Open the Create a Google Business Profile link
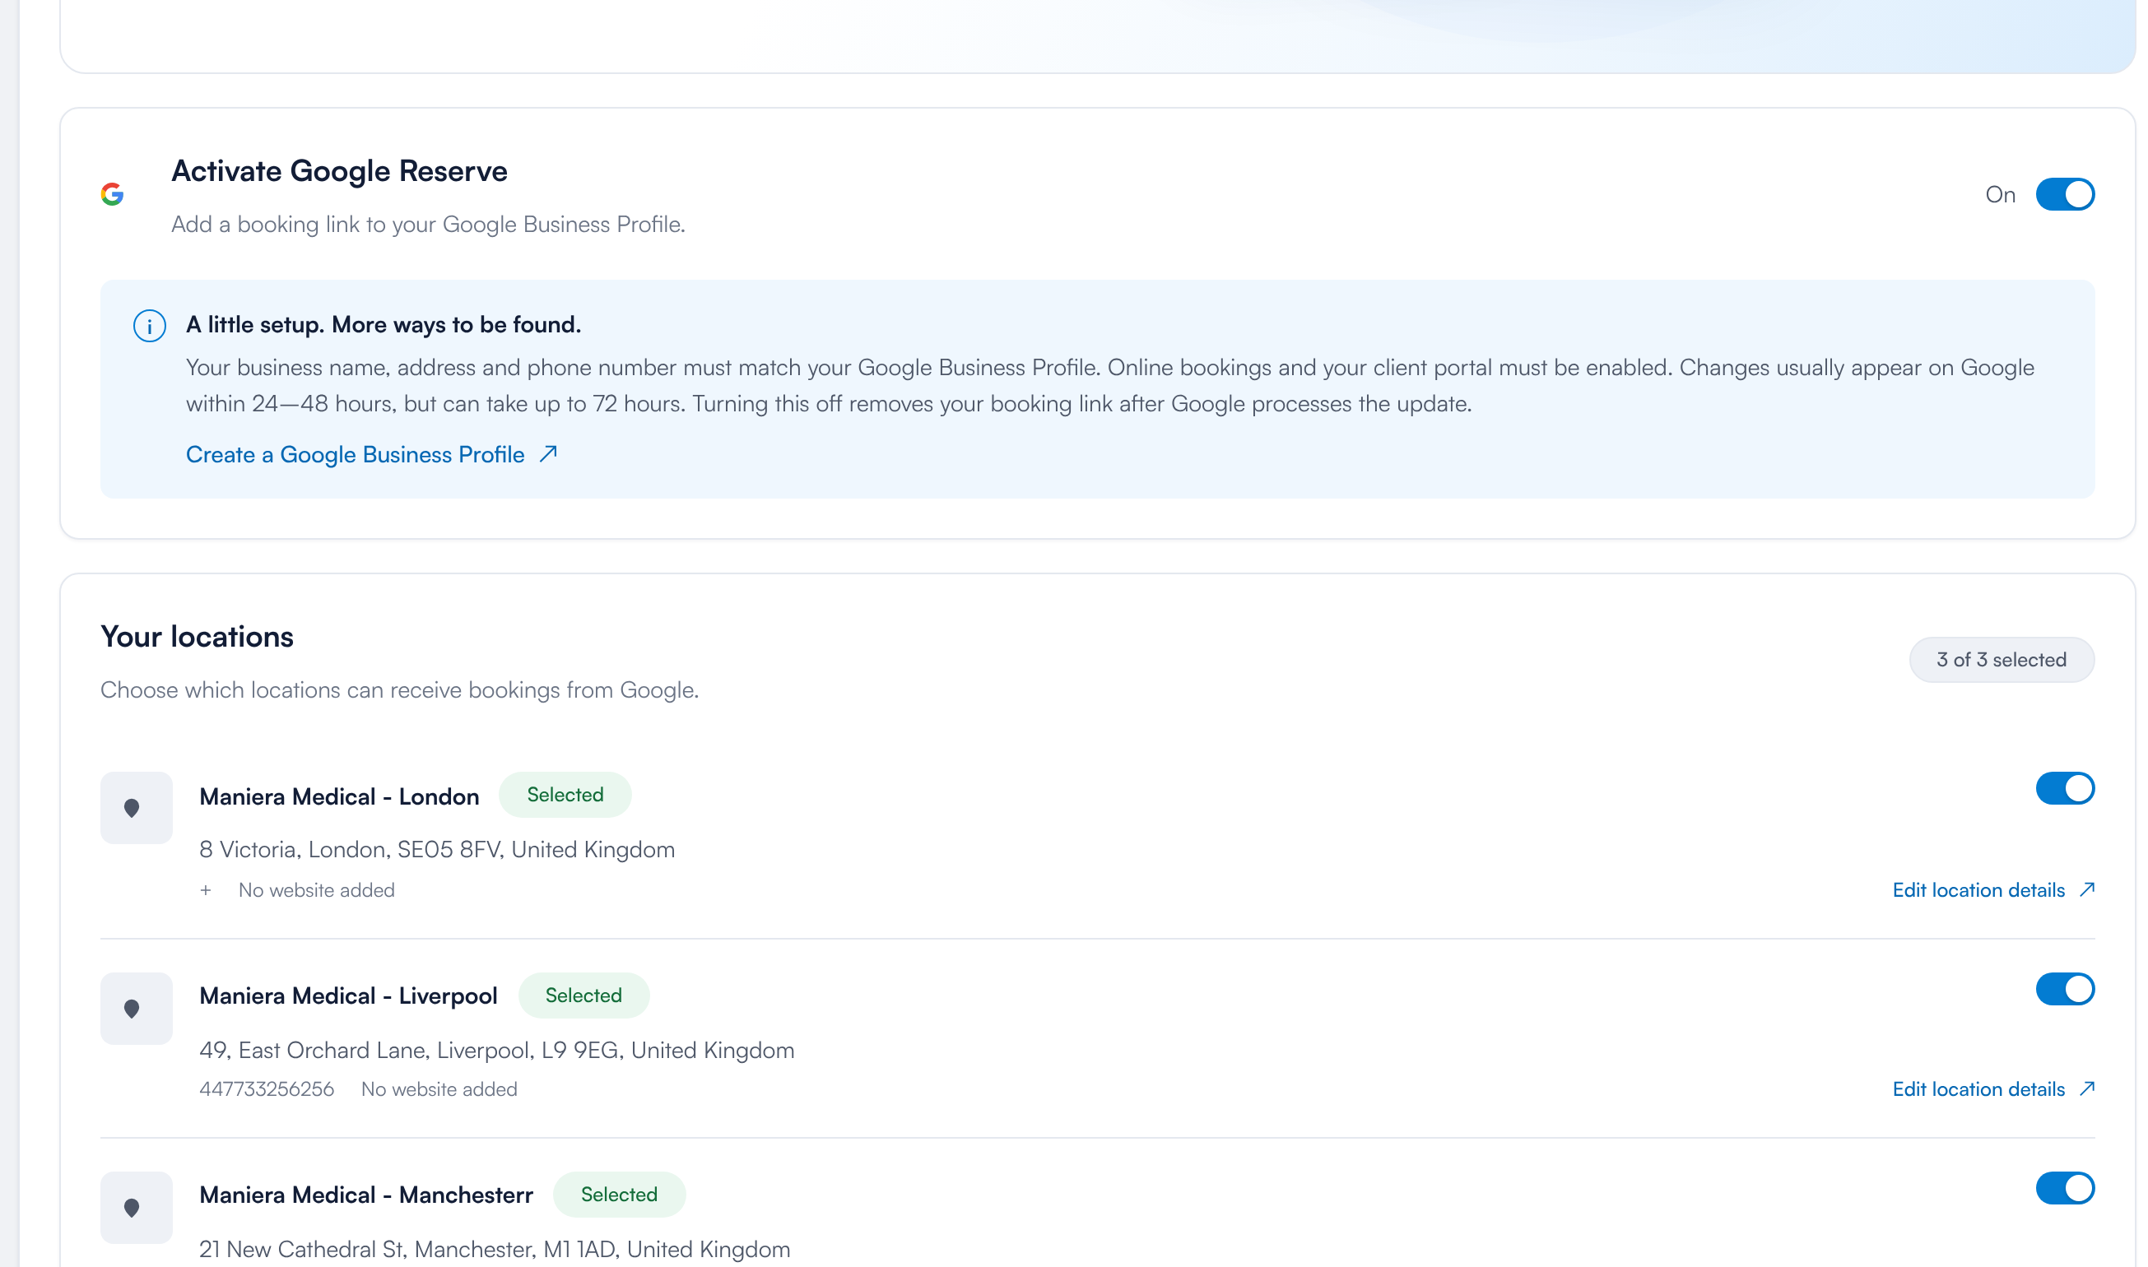Image resolution: width=2148 pixels, height=1267 pixels. [356, 455]
